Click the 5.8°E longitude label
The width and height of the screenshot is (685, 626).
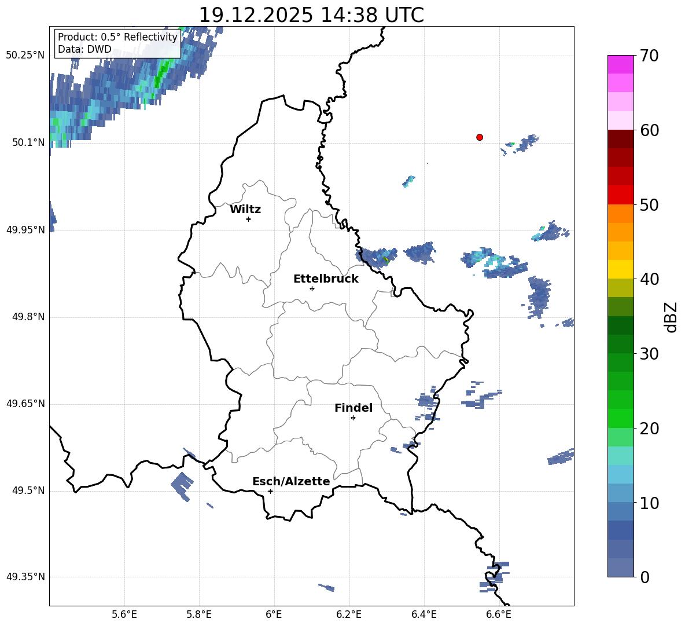tap(199, 614)
